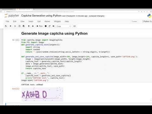This screenshot has height=114, width=152.
Task: Click the code line 'from captcha.image import ImageCaptcha'
Action: click(x=42, y=40)
